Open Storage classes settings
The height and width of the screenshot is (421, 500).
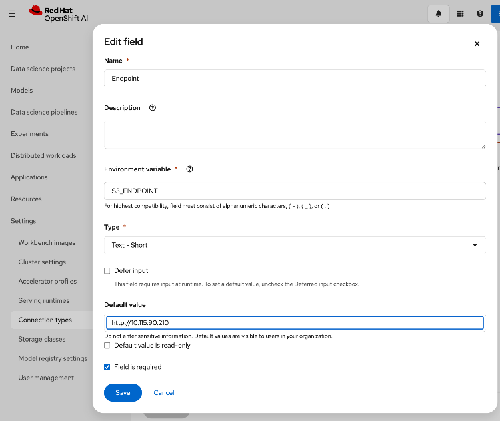[x=42, y=339]
